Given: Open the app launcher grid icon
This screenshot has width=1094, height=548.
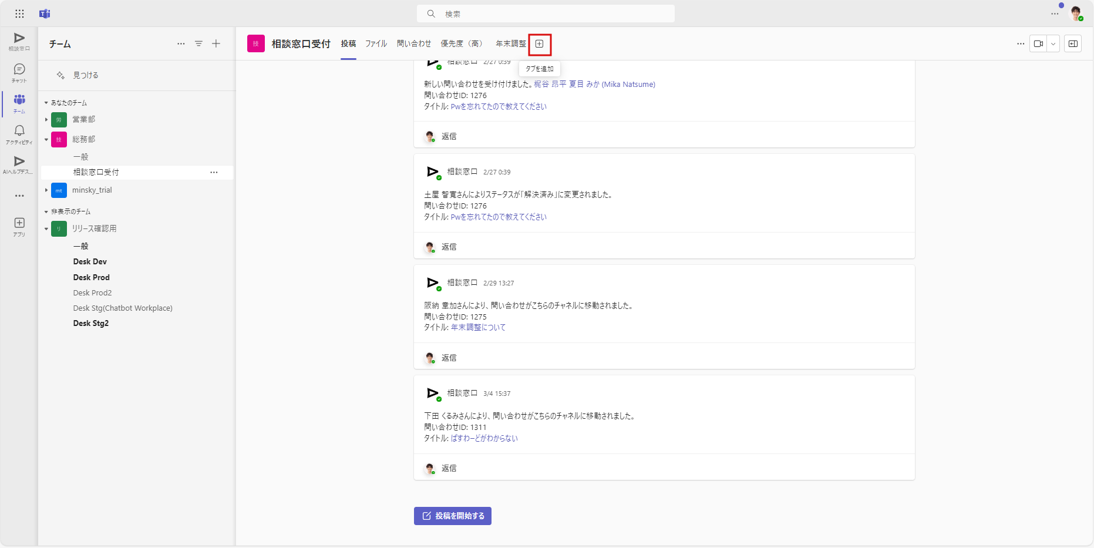Looking at the screenshot, I should (19, 14).
